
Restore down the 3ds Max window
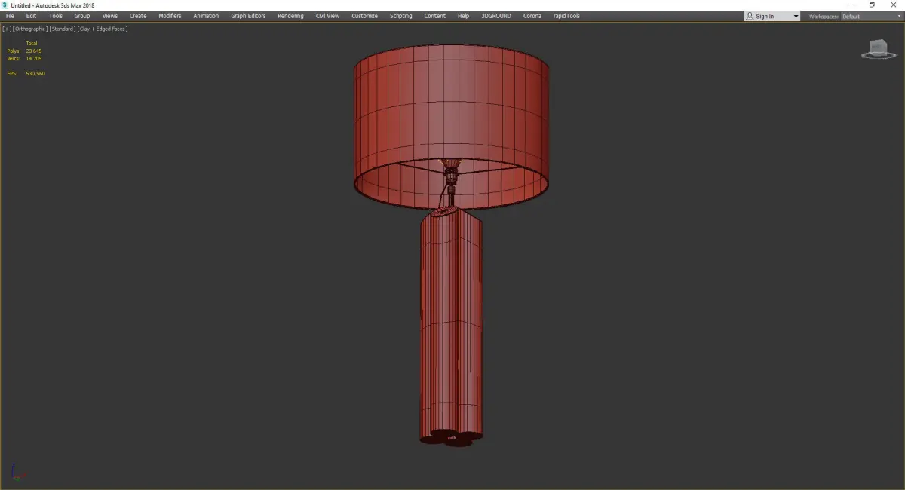(x=872, y=5)
